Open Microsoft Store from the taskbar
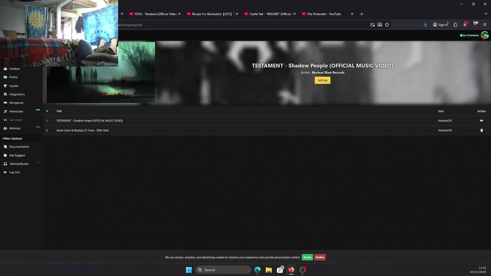 [280, 270]
